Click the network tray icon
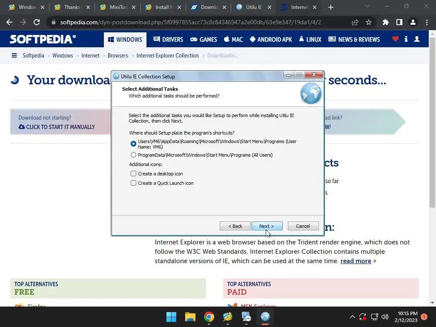This screenshot has width=436, height=327. click(x=374, y=317)
